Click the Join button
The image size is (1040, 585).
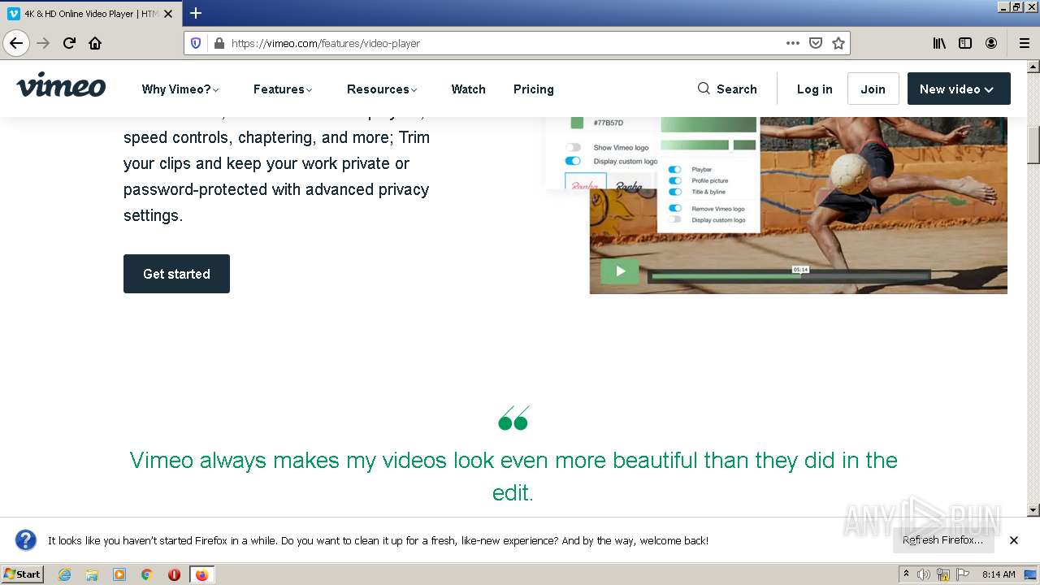[873, 89]
